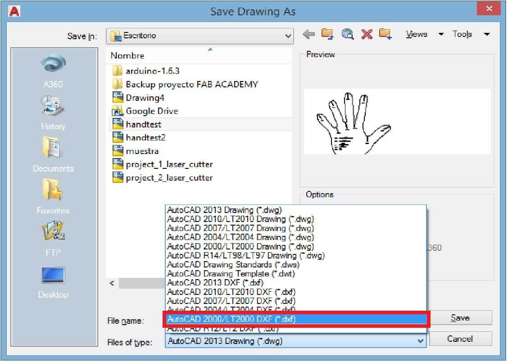
Task: Open History in the places sidebar
Action: point(53,113)
